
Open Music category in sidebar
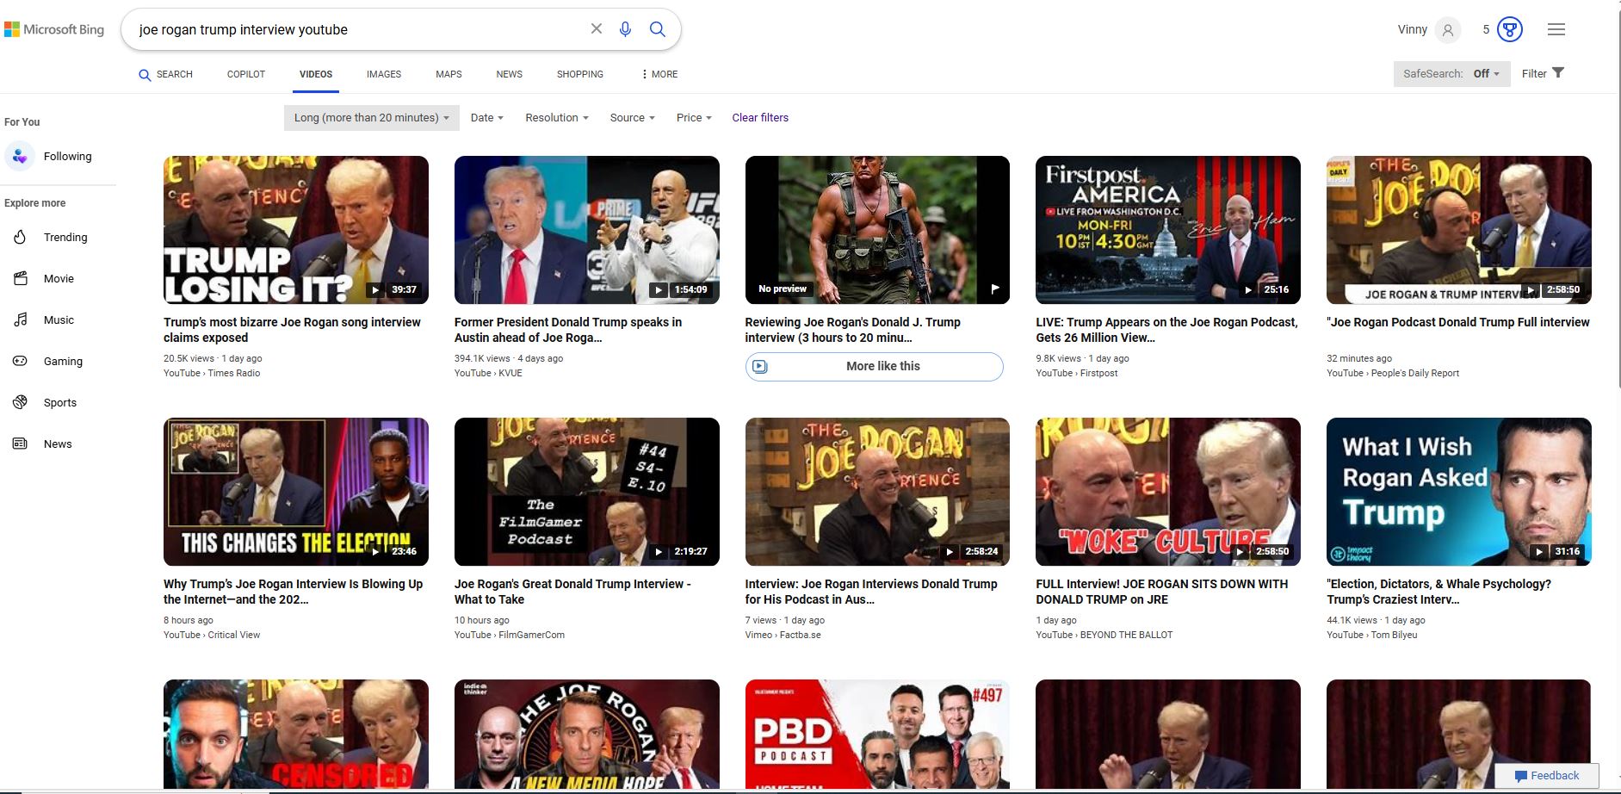(x=58, y=320)
